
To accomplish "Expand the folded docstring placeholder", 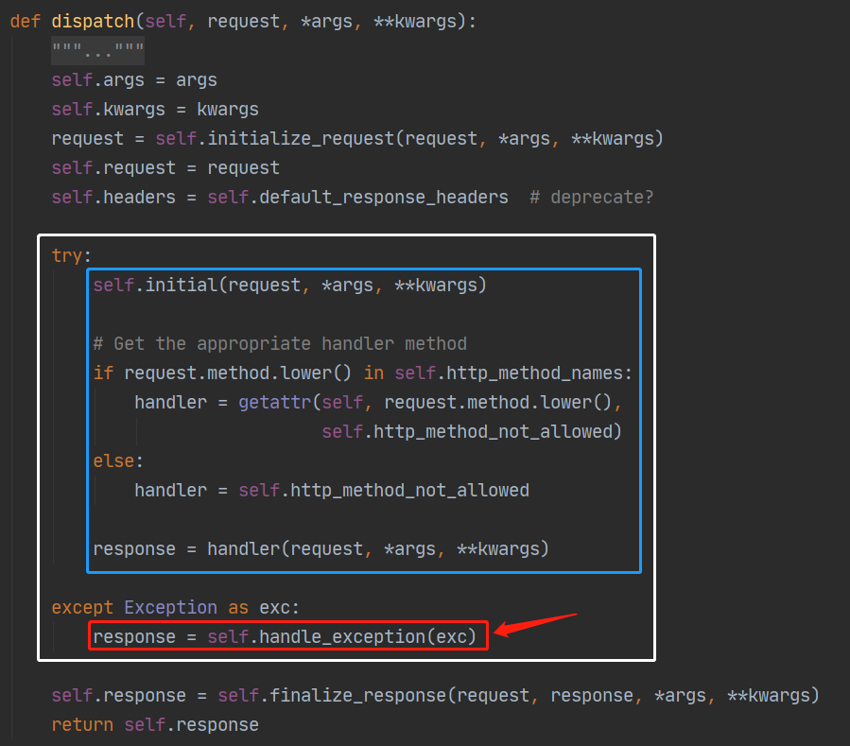I will pos(97,51).
